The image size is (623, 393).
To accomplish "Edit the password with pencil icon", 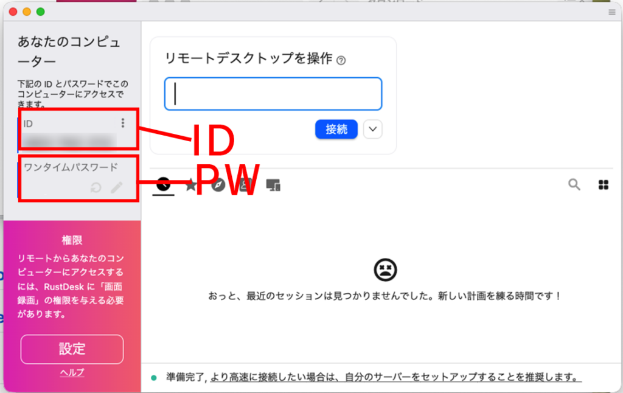I will click(116, 188).
